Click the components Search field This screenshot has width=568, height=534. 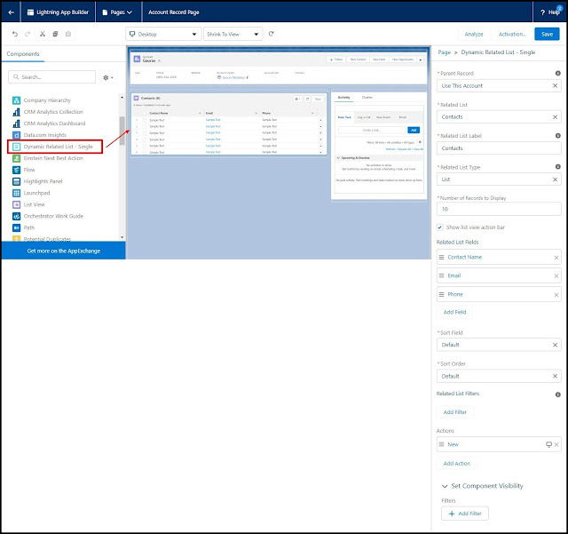click(x=52, y=77)
